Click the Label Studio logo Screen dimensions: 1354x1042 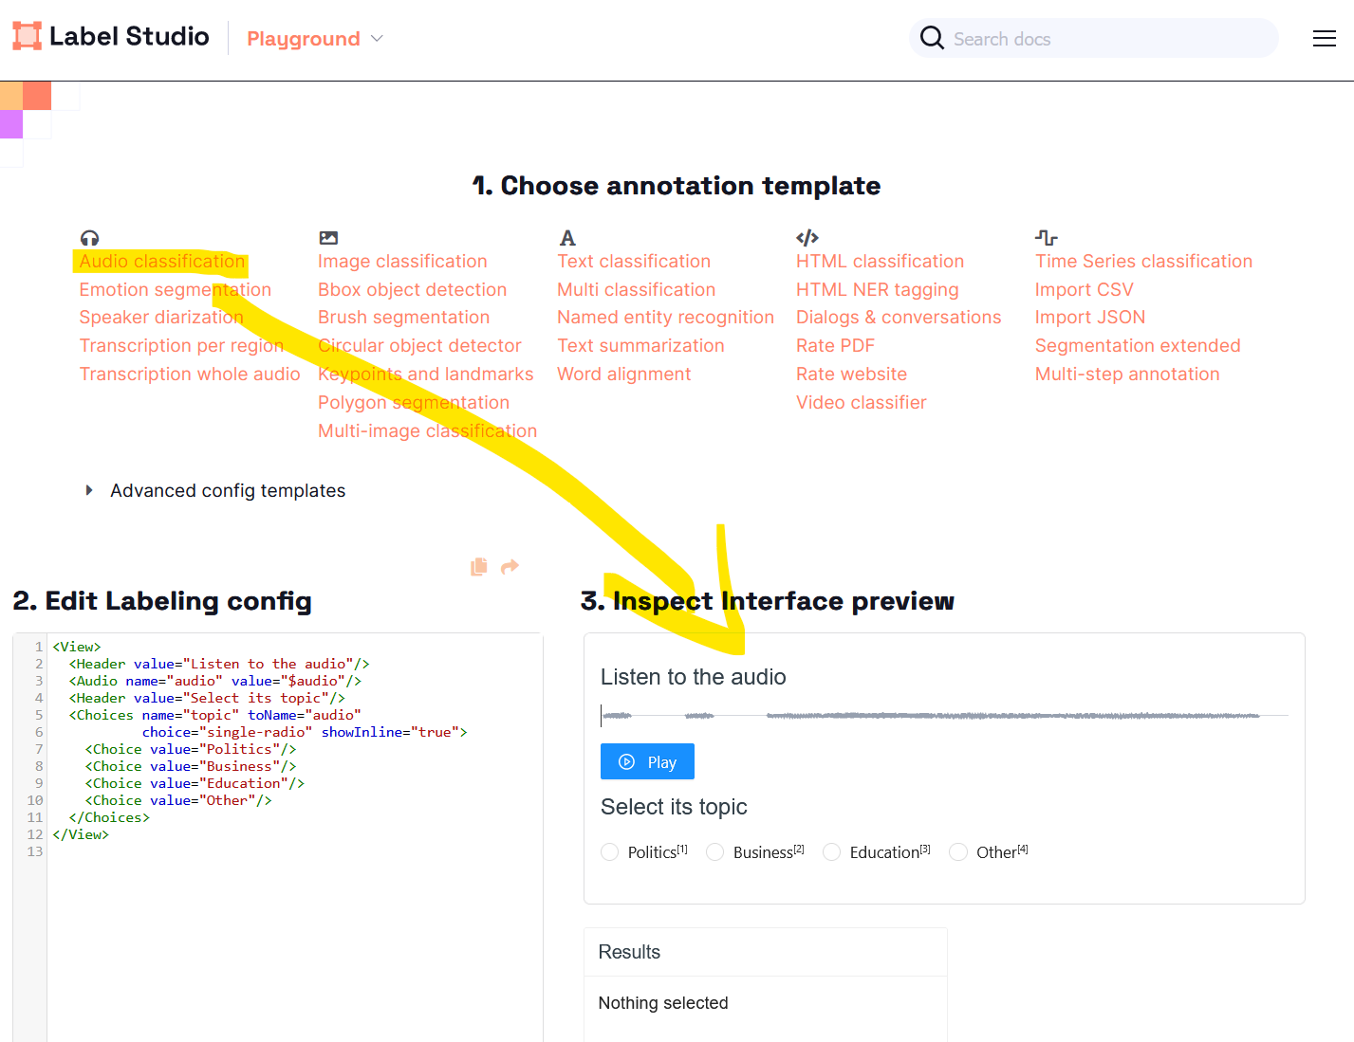click(110, 36)
